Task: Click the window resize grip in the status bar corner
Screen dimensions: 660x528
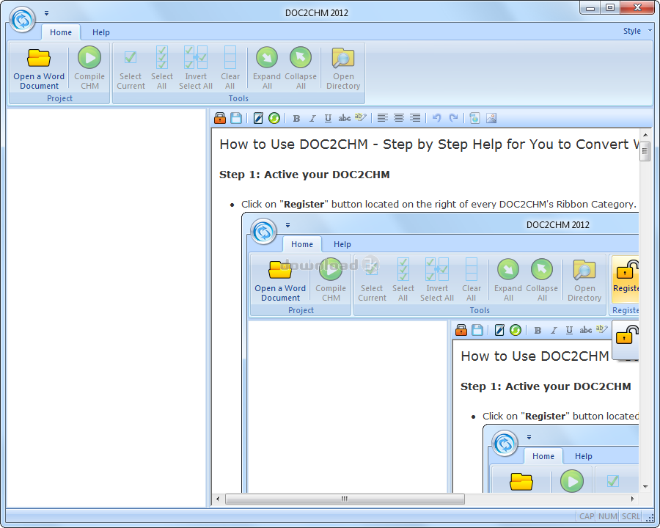Action: coord(650,518)
